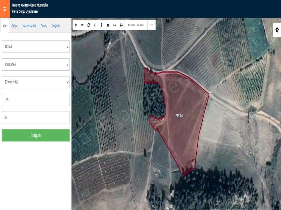Print the map using the printer icon

pyautogui.click(x=122, y=24)
